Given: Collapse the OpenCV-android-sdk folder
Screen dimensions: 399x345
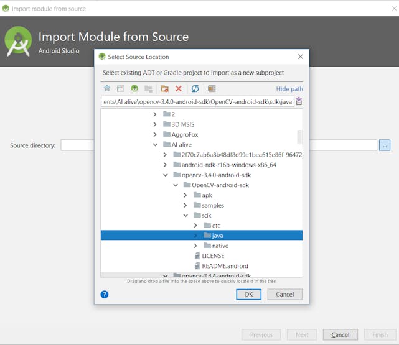Looking at the screenshot, I should pyautogui.click(x=176, y=185).
